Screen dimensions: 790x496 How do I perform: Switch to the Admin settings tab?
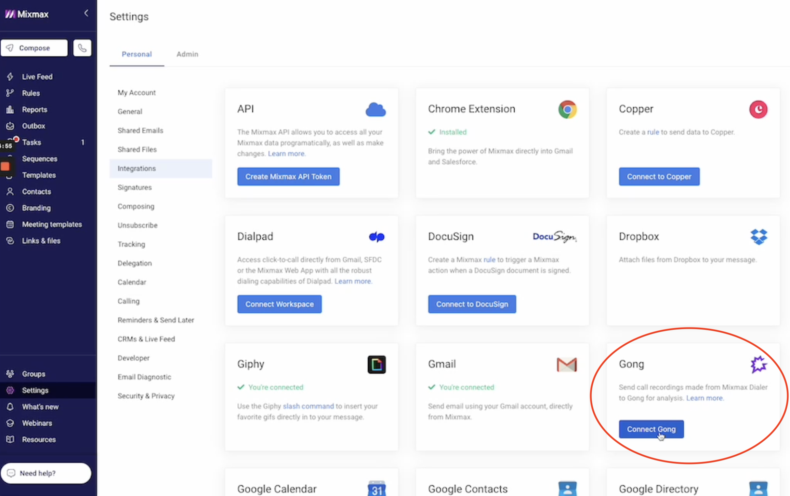tap(187, 54)
